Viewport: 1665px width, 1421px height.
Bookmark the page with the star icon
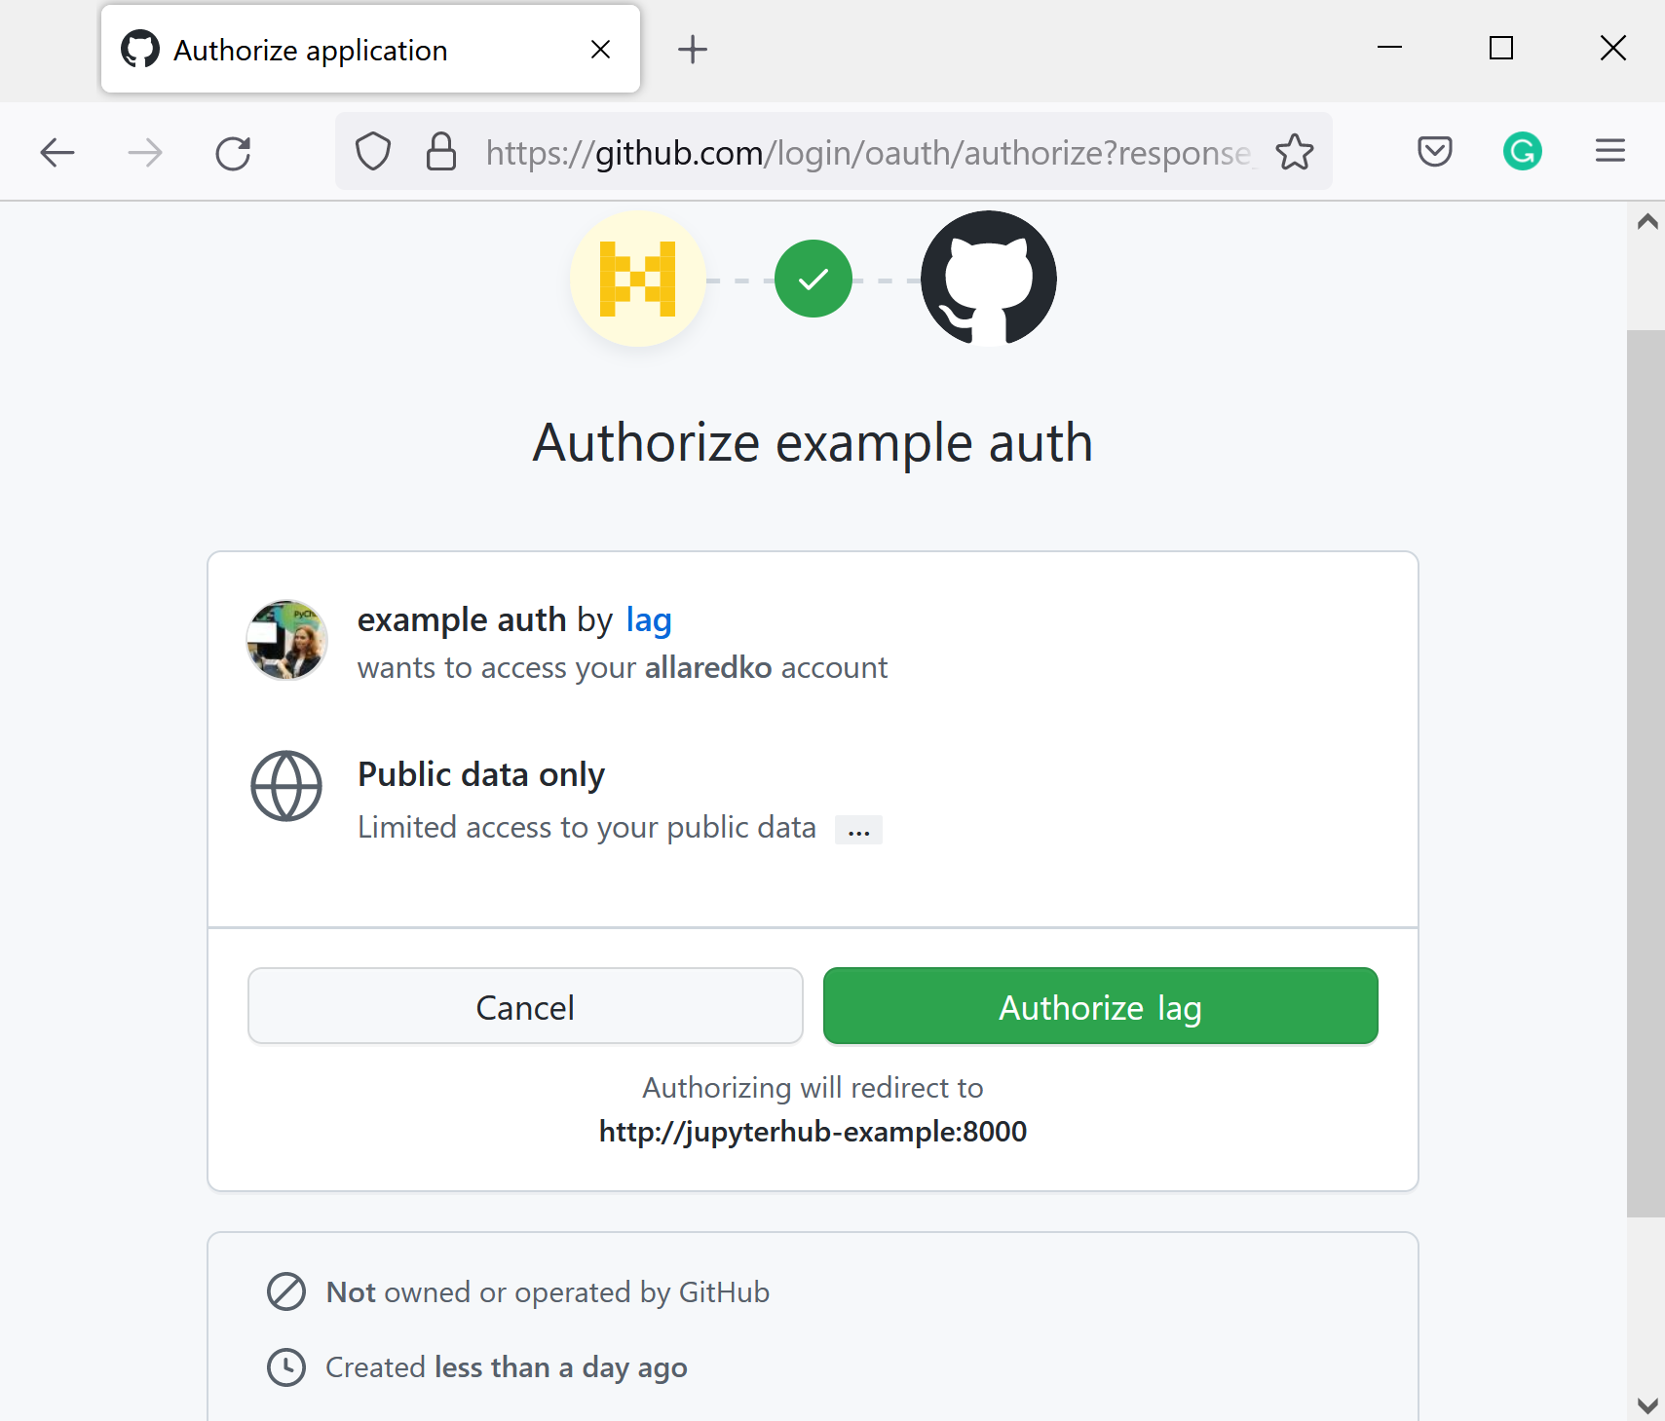pyautogui.click(x=1295, y=151)
